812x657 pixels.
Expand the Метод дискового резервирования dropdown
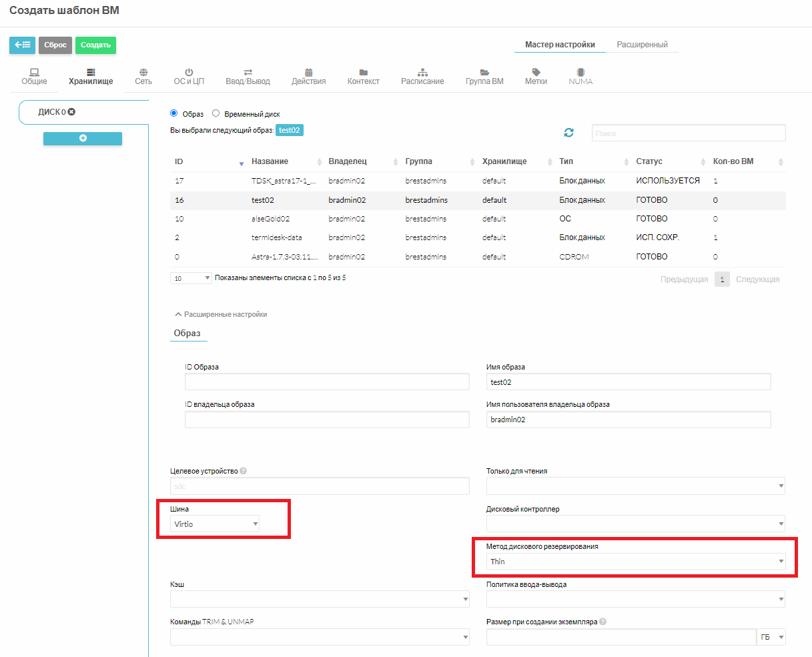click(635, 562)
